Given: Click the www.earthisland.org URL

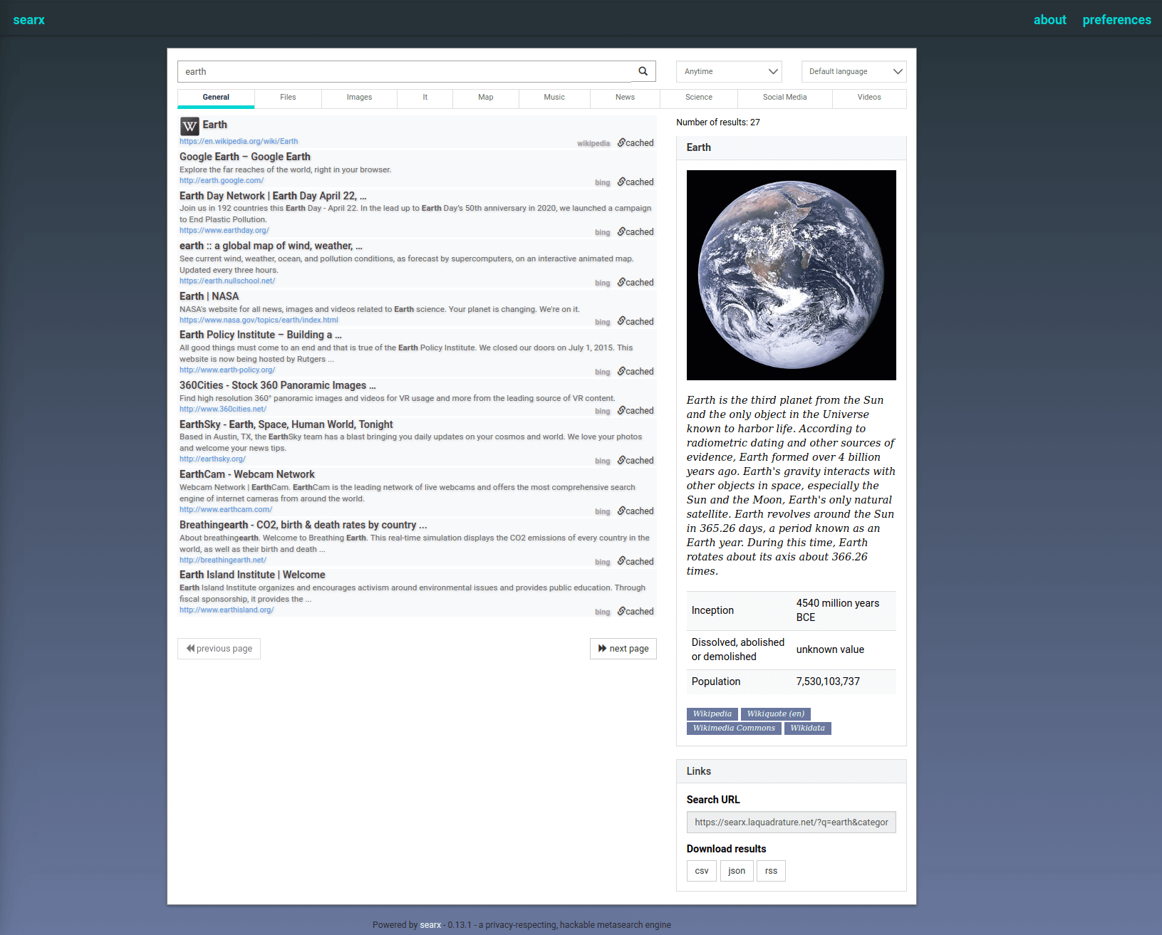Looking at the screenshot, I should [227, 610].
